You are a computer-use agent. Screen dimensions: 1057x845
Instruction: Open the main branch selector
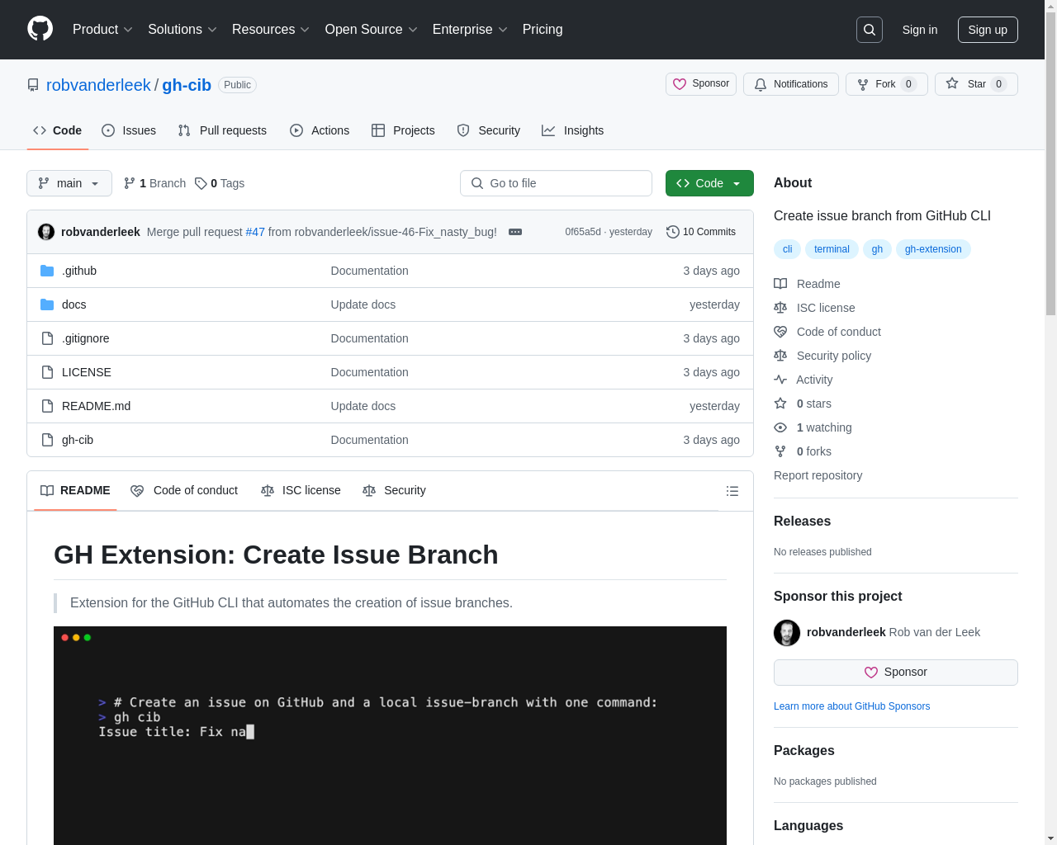pos(69,183)
